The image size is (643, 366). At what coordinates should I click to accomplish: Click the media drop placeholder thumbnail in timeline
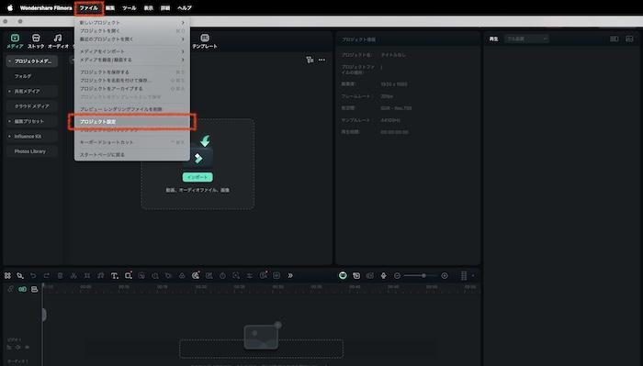[261, 337]
